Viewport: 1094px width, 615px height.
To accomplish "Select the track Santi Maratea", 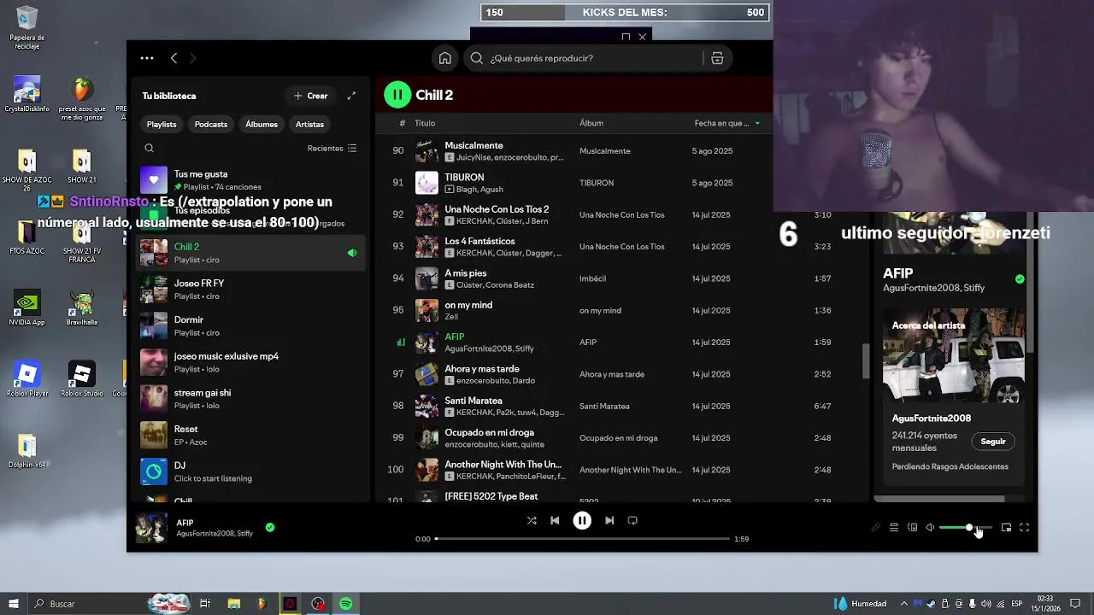I will click(473, 401).
